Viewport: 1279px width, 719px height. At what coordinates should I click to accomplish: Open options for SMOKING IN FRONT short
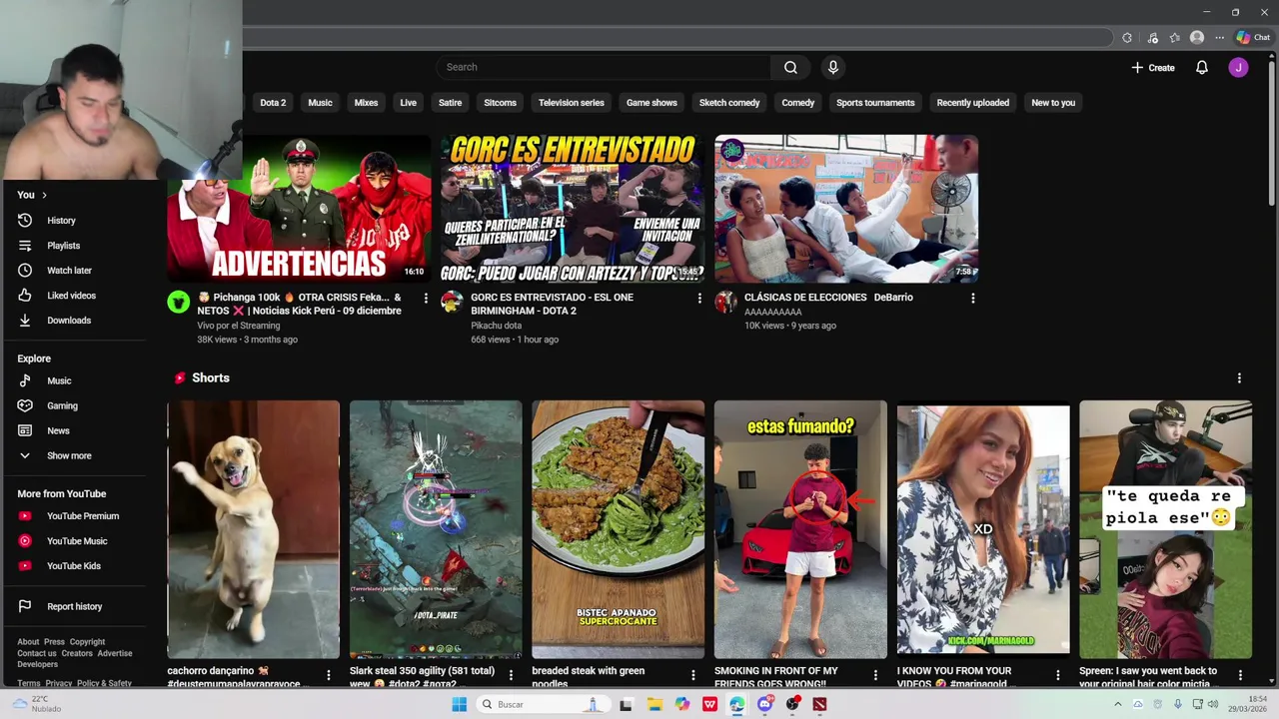875,676
